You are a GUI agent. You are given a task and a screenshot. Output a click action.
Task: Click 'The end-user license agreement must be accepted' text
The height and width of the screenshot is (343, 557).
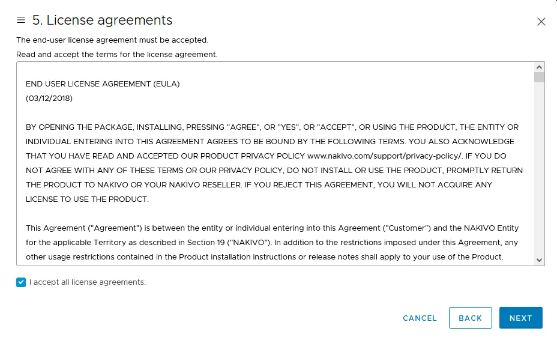point(112,40)
